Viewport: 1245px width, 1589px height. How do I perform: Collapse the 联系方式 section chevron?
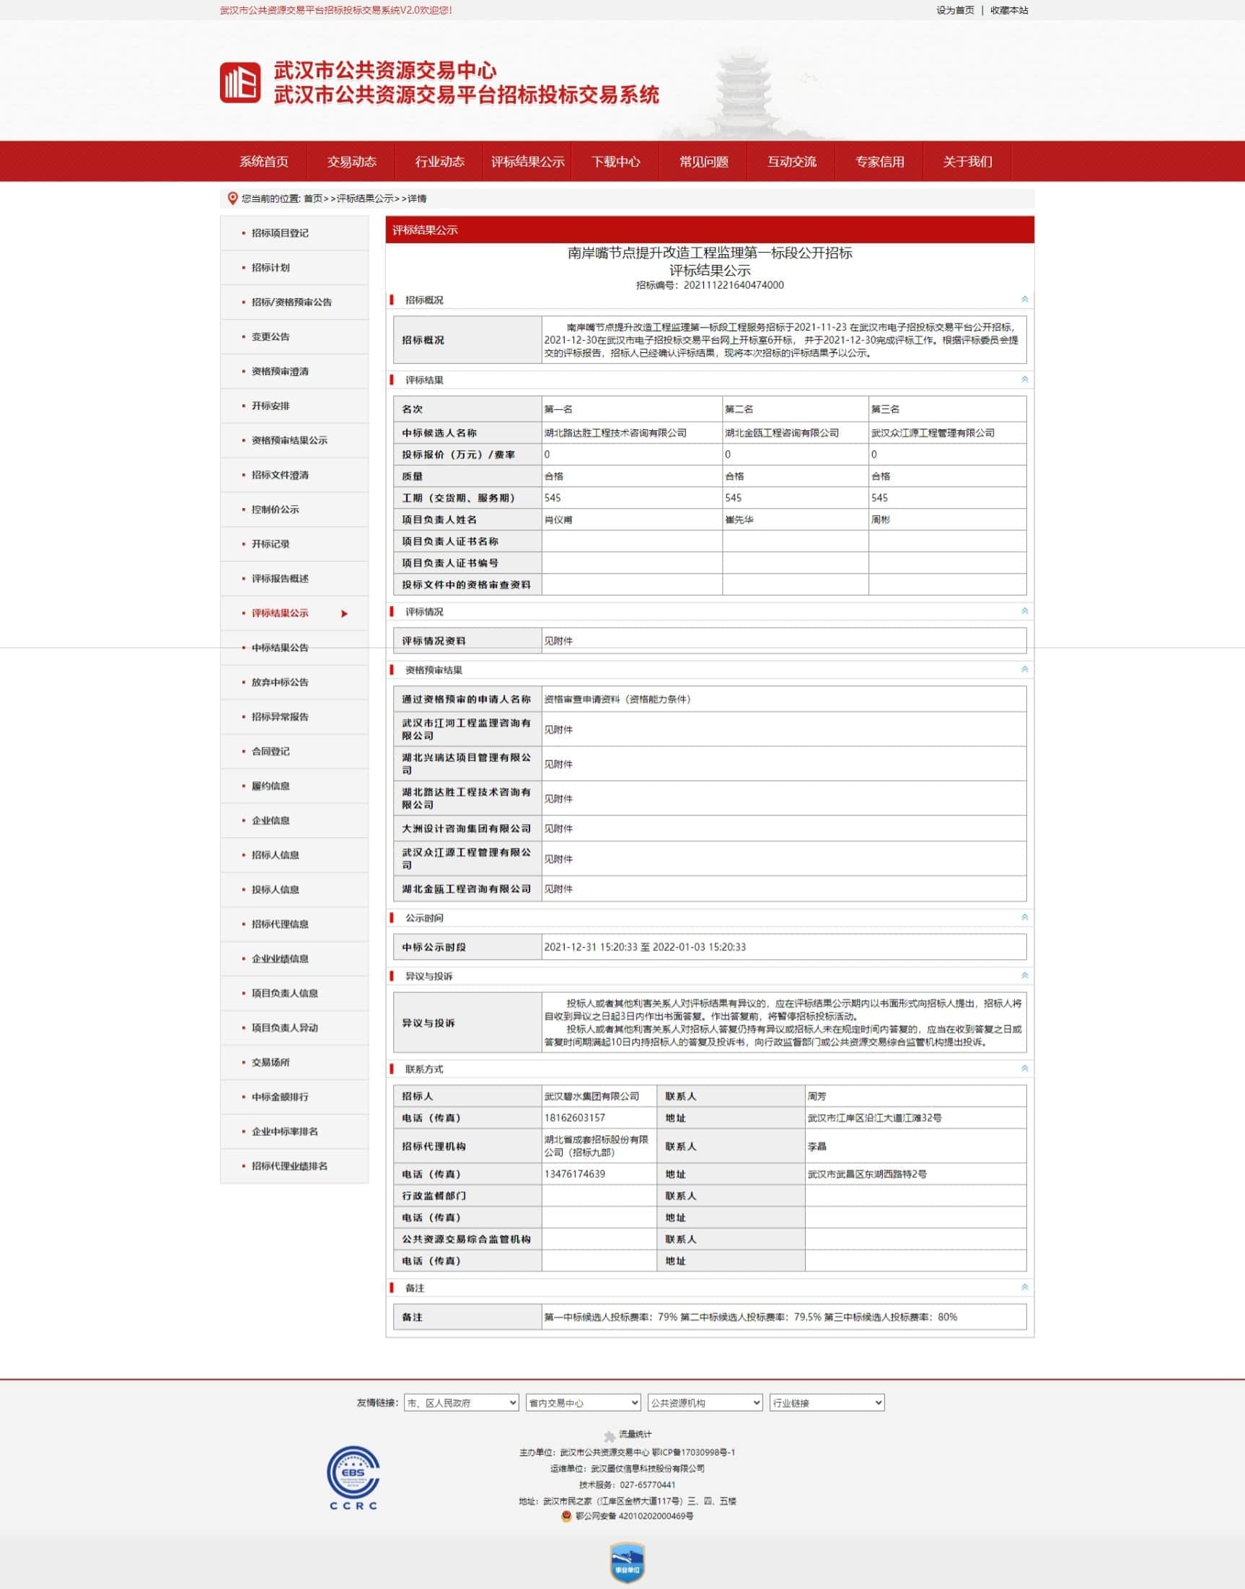pos(1024,1068)
